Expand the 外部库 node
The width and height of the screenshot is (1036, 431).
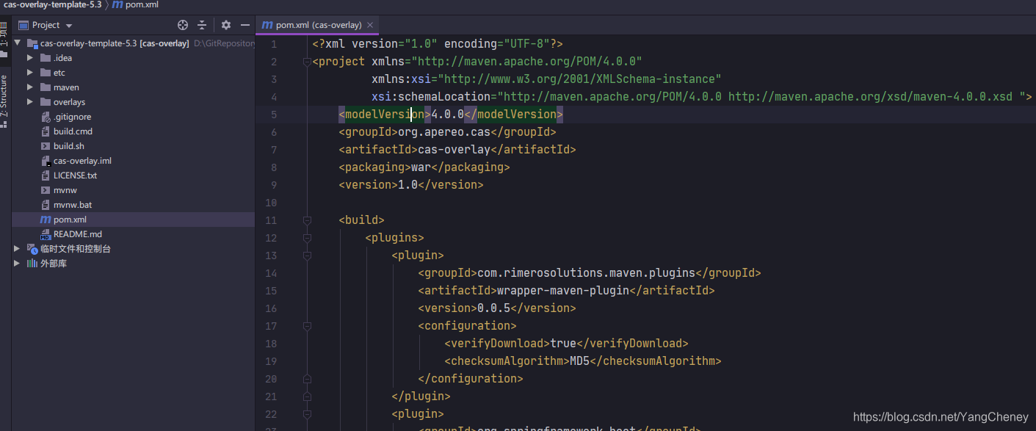[18, 264]
